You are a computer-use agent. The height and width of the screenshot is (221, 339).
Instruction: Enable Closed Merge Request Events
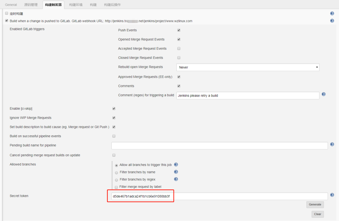click(x=179, y=58)
